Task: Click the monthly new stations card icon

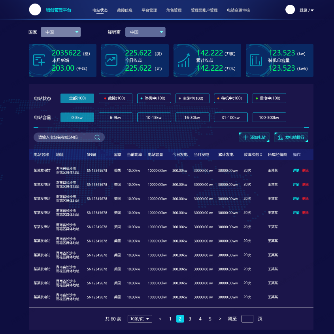Action: [x=39, y=60]
